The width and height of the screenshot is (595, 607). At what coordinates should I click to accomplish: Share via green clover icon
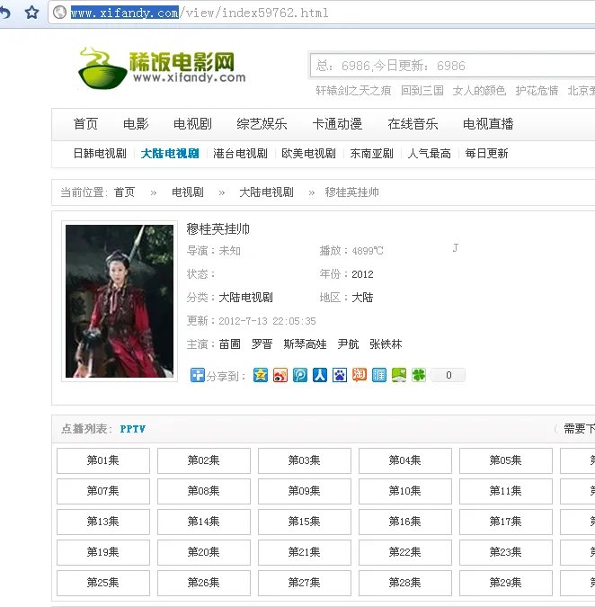pos(419,375)
